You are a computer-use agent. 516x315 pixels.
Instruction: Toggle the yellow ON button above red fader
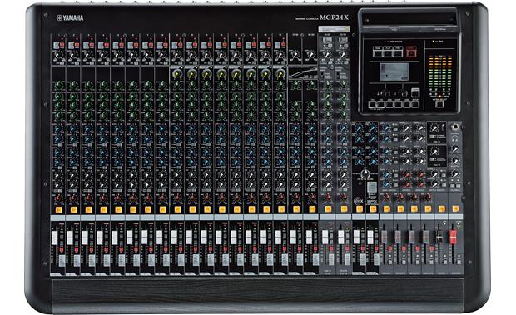455,208
